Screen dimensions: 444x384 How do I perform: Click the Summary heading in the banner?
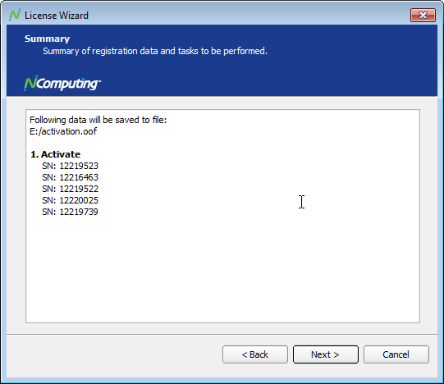(x=47, y=39)
